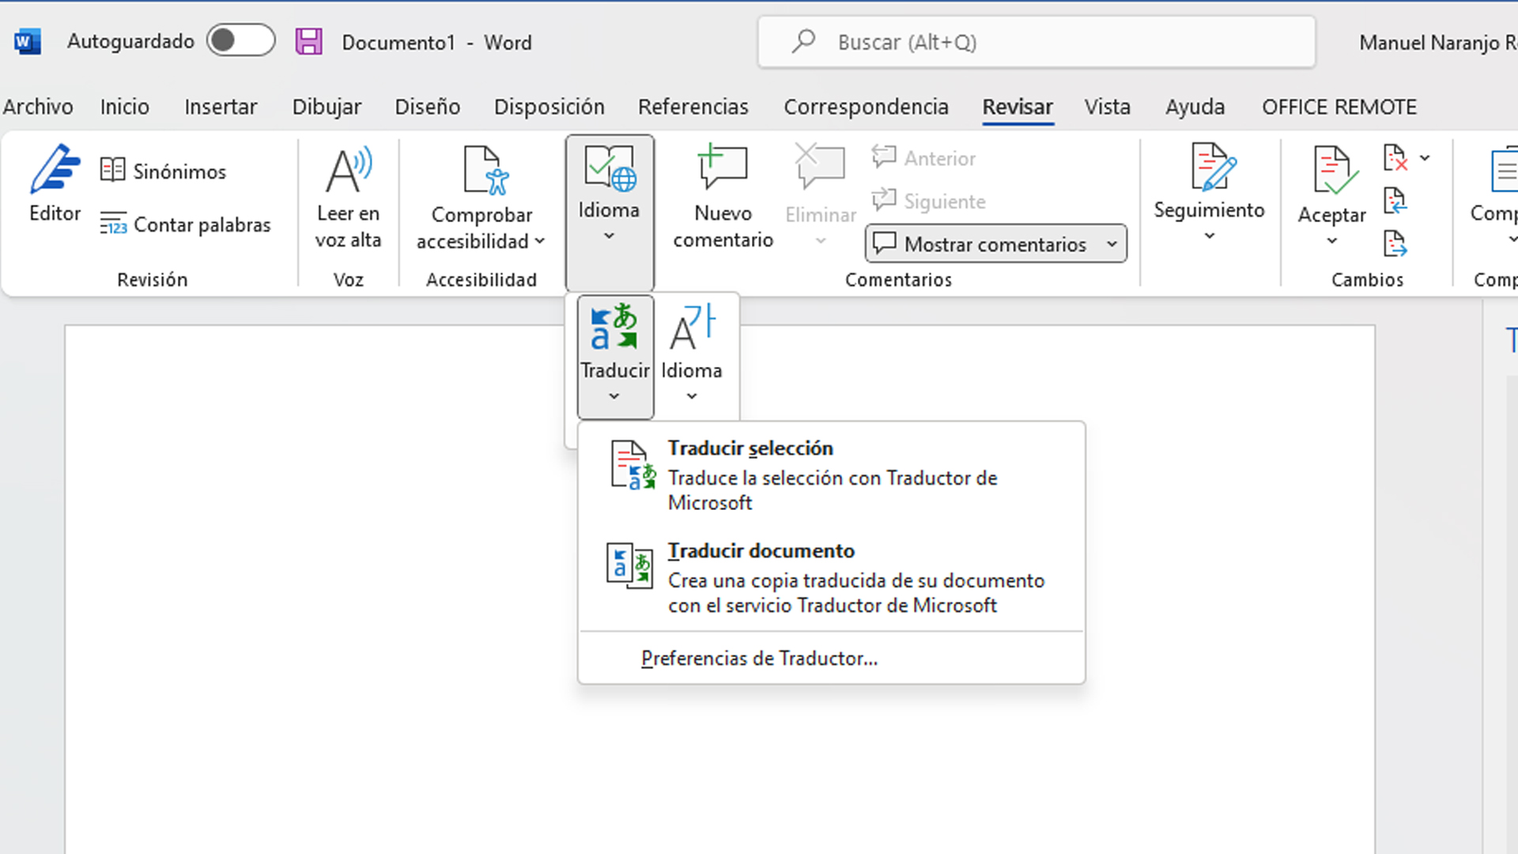Switch to the Insertar tab
The image size is (1518, 854).
[x=221, y=107]
